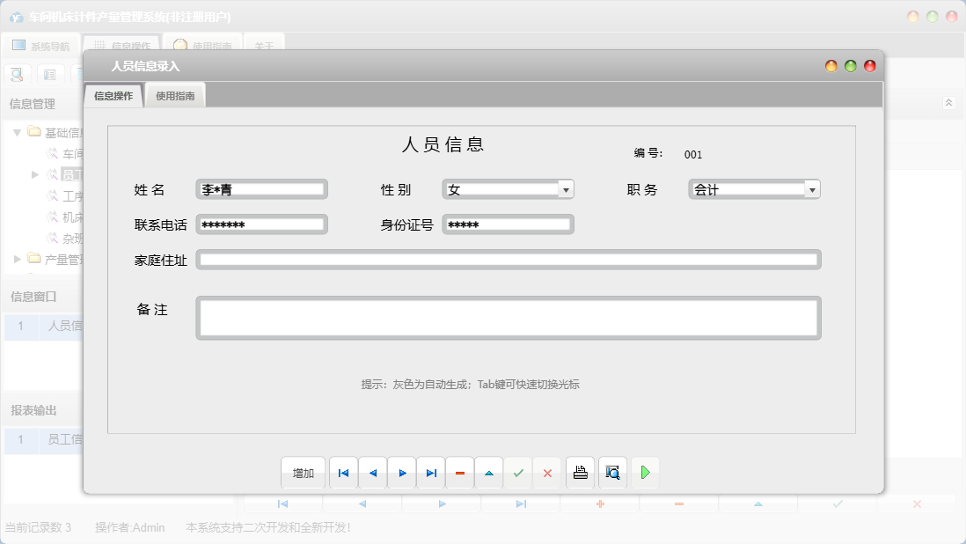Viewport: 966px width, 544px height.
Task: Advance to the next record icon
Action: pyautogui.click(x=402, y=473)
